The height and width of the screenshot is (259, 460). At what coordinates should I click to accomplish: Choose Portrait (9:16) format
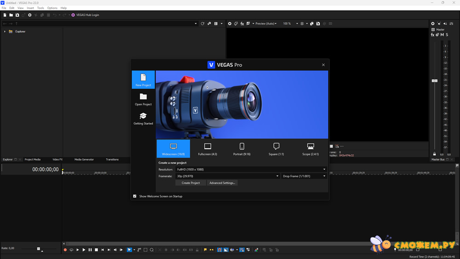click(x=242, y=149)
